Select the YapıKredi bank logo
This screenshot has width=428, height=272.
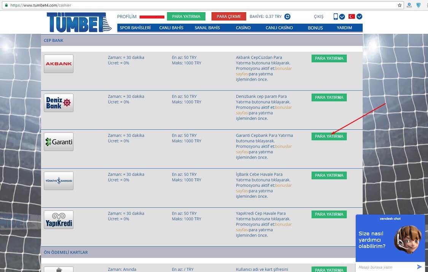click(59, 220)
